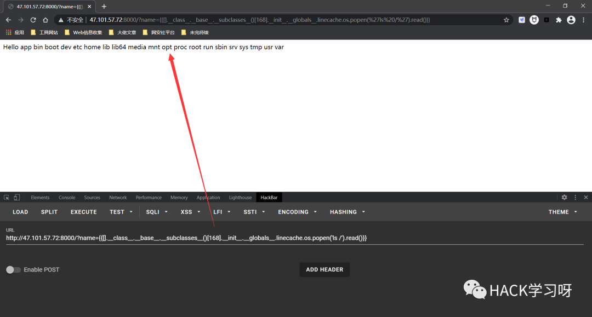Viewport: 592px width, 317px height.
Task: Go back to the previous page
Action: (x=8, y=20)
